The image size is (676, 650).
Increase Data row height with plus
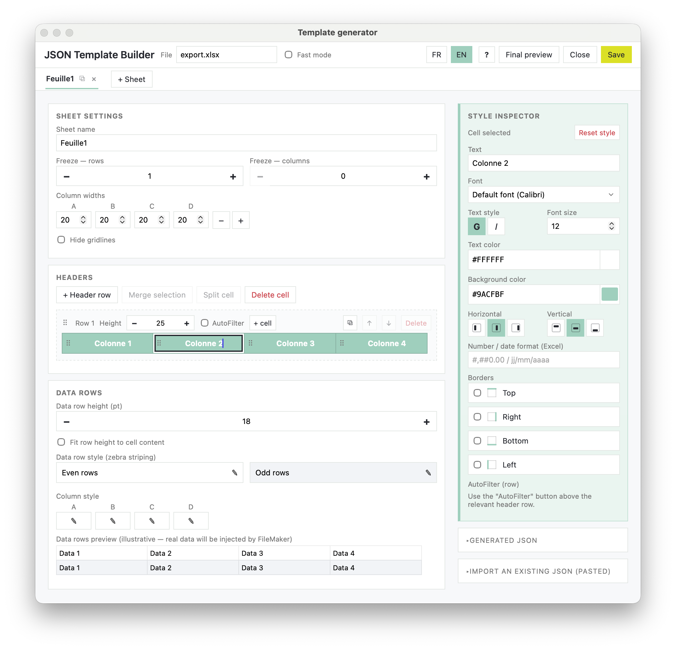(427, 422)
